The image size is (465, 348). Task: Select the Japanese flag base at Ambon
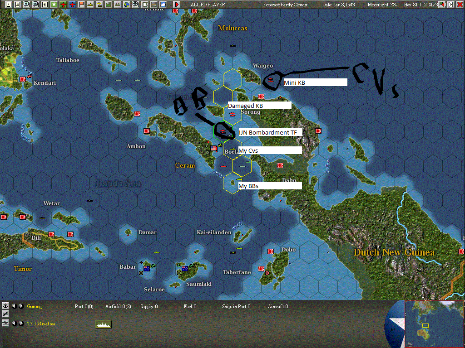click(147, 131)
